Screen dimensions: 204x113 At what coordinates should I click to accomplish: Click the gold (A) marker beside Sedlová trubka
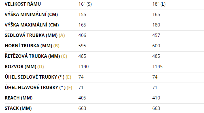point(62,35)
